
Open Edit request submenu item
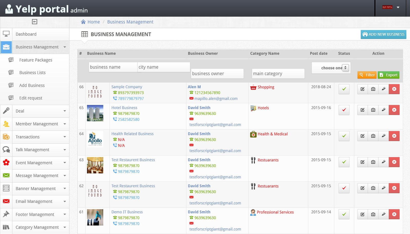tap(31, 98)
